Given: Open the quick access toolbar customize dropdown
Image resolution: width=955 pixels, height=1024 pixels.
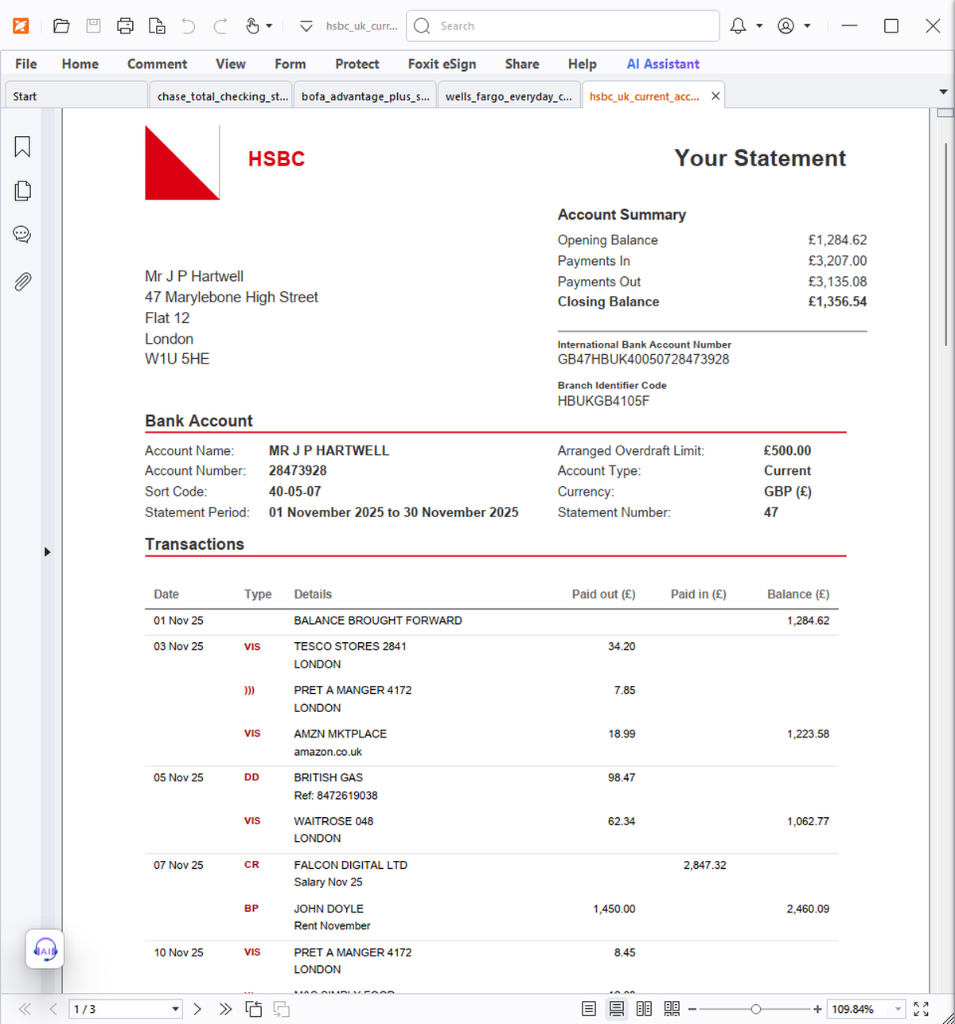Looking at the screenshot, I should click(306, 26).
